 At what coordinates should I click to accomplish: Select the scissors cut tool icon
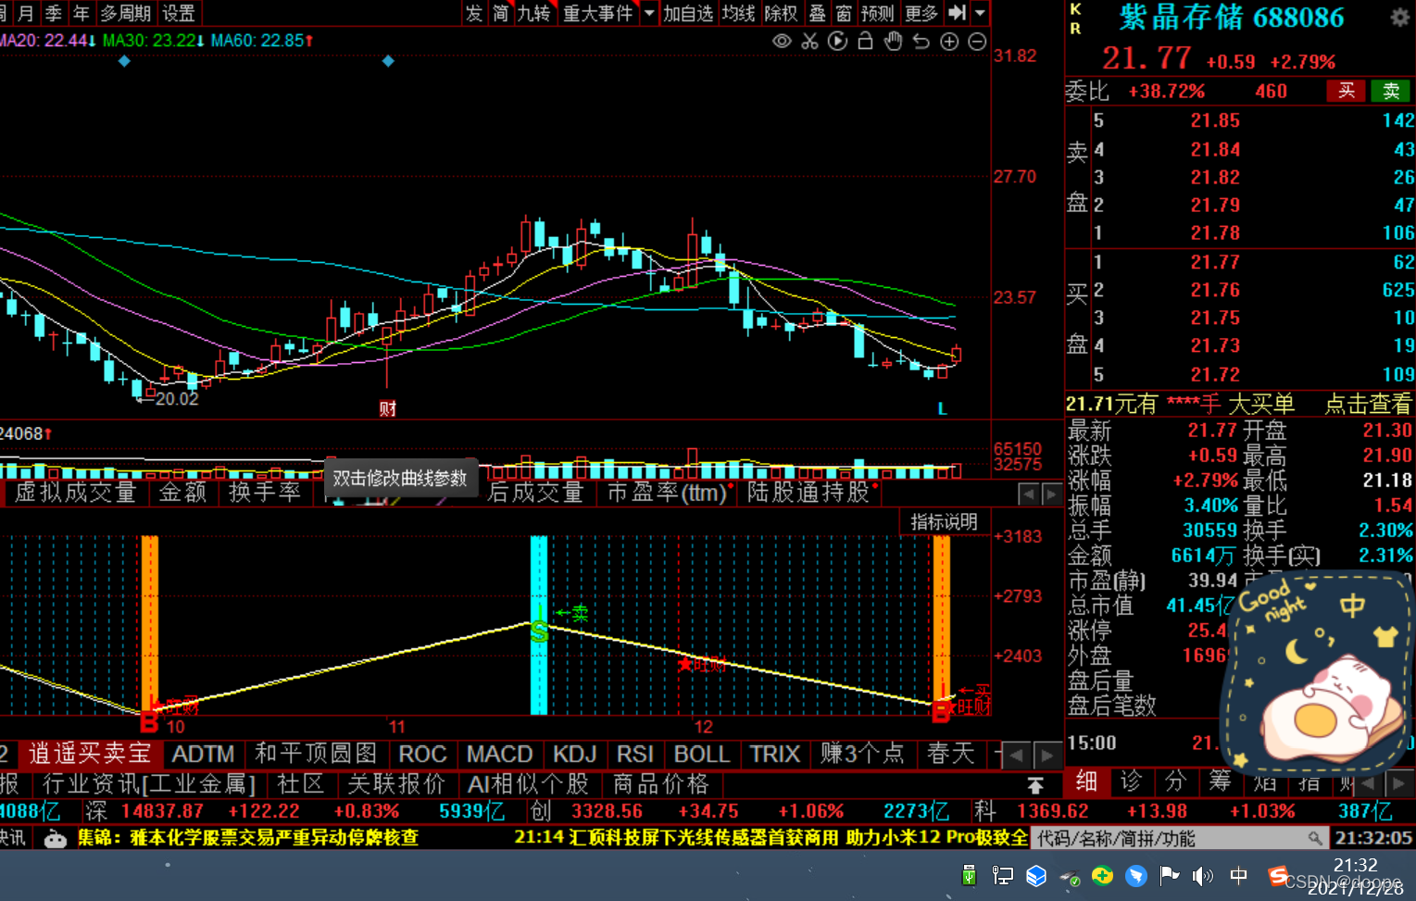tap(810, 42)
